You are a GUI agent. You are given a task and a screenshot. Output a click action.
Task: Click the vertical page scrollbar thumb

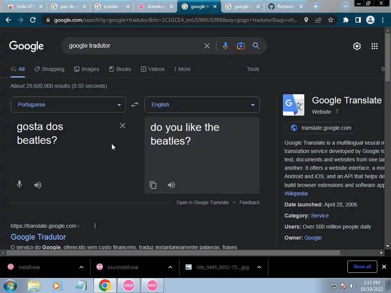(388, 57)
